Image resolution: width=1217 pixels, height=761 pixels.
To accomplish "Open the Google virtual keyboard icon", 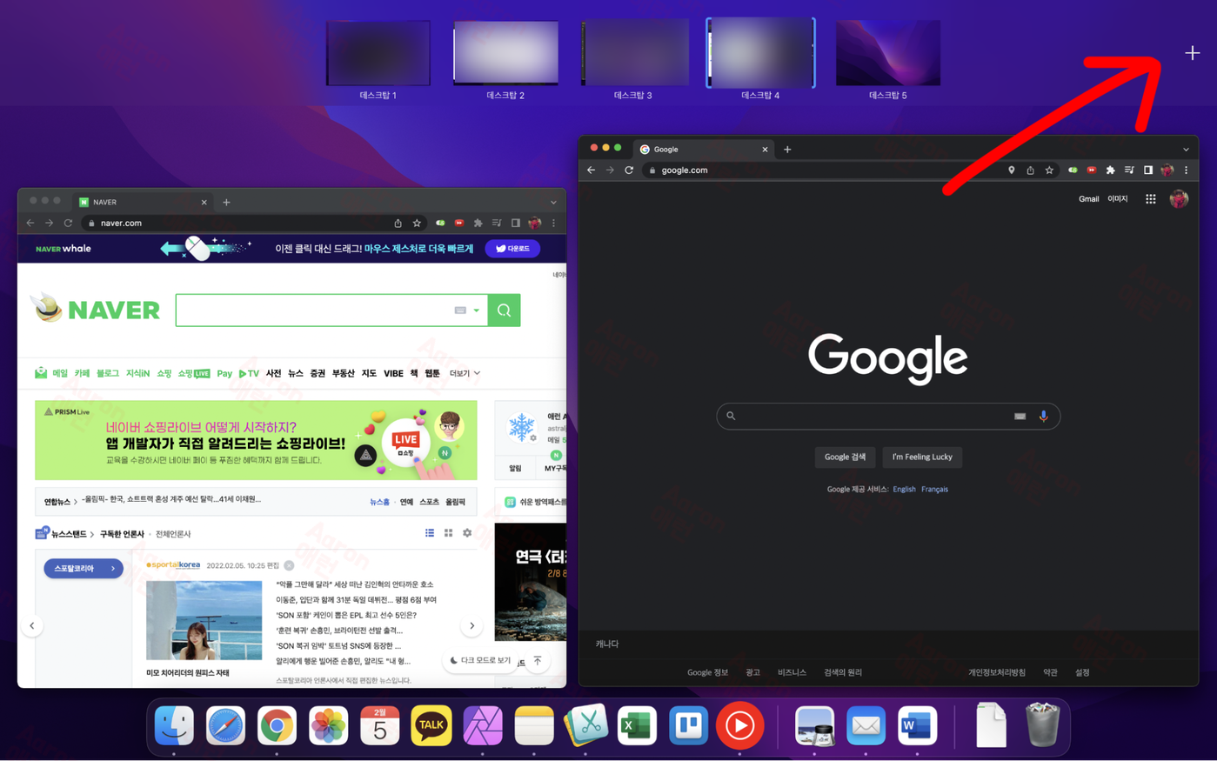I will pyautogui.click(x=1020, y=417).
